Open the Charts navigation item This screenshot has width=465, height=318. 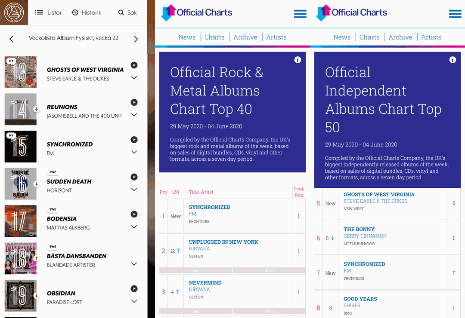pyautogui.click(x=214, y=37)
